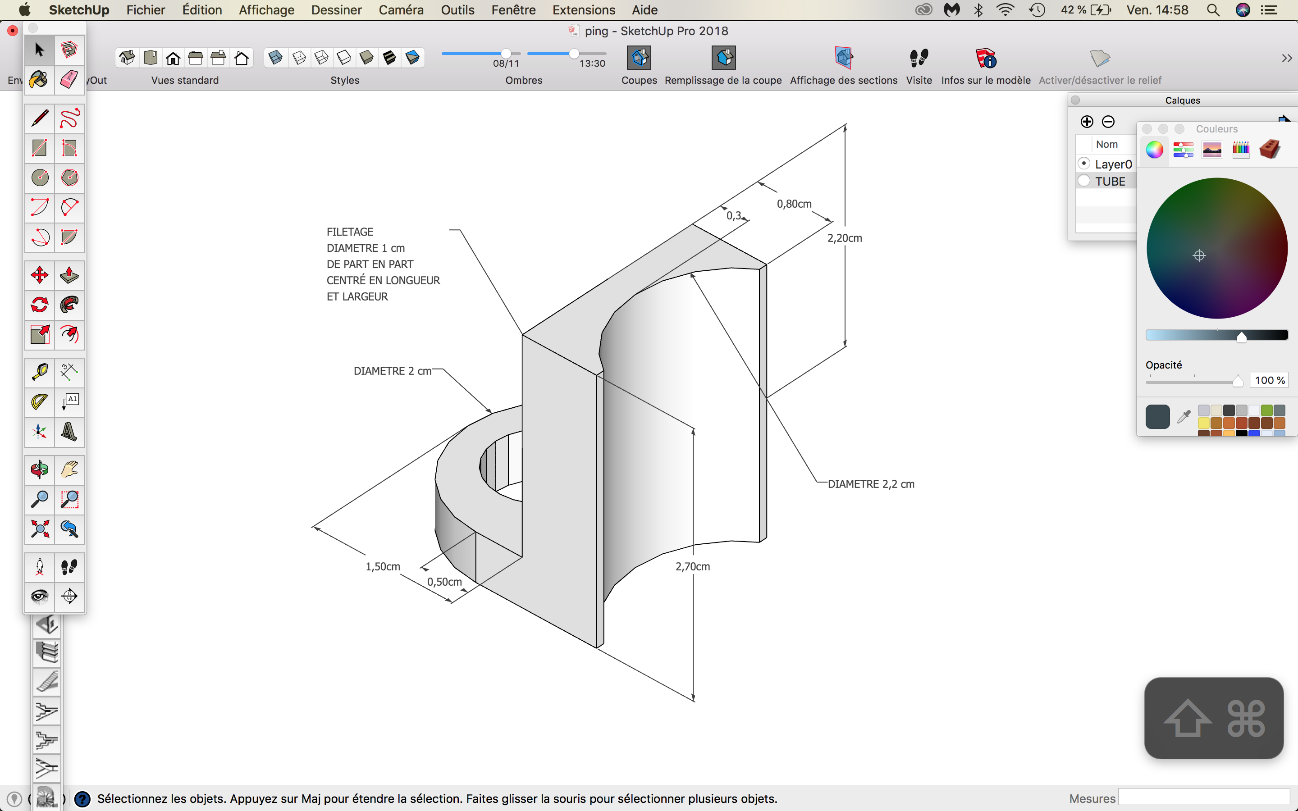
Task: Select the Eraser tool
Action: (69, 80)
